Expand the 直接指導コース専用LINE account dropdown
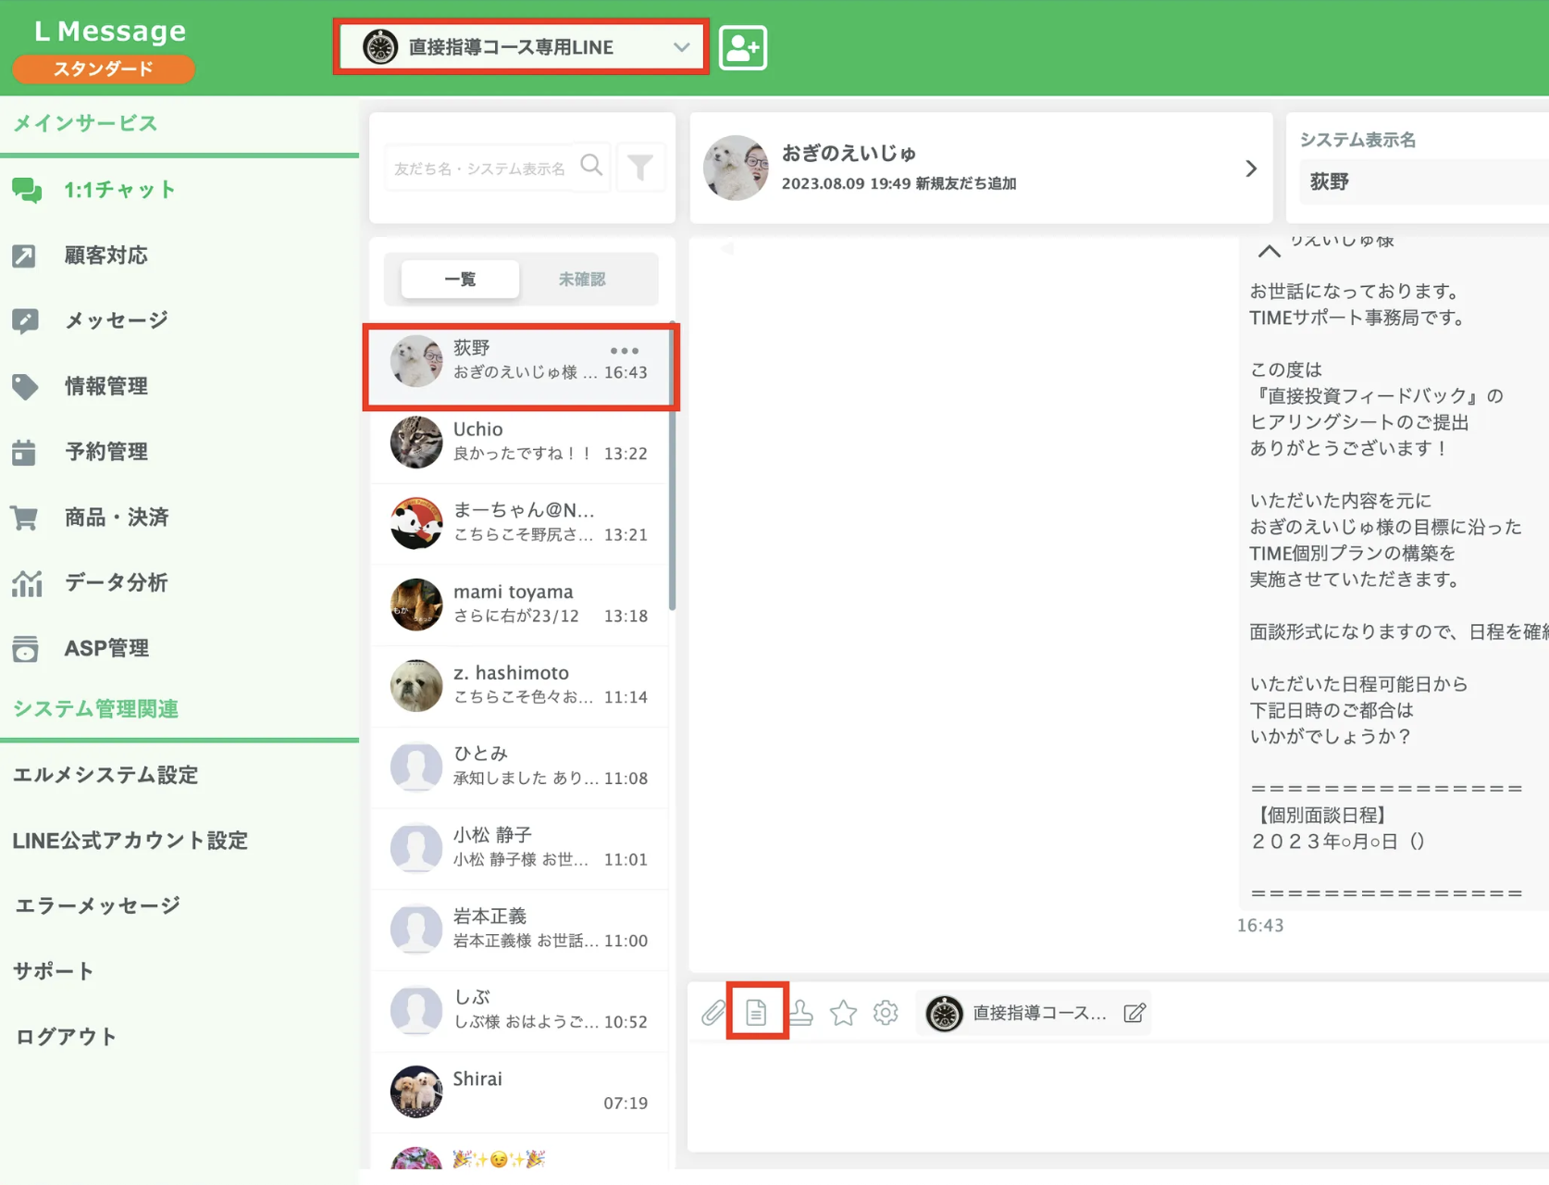This screenshot has width=1549, height=1185. pos(682,47)
